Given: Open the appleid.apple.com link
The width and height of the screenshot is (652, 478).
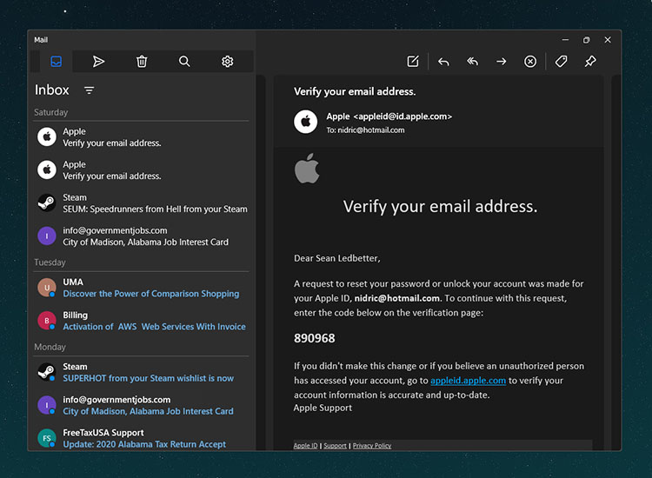Looking at the screenshot, I should pyautogui.click(x=468, y=381).
